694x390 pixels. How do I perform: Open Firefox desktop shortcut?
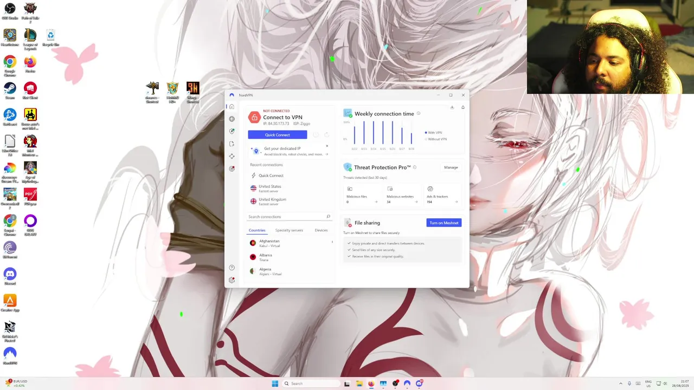click(x=30, y=64)
